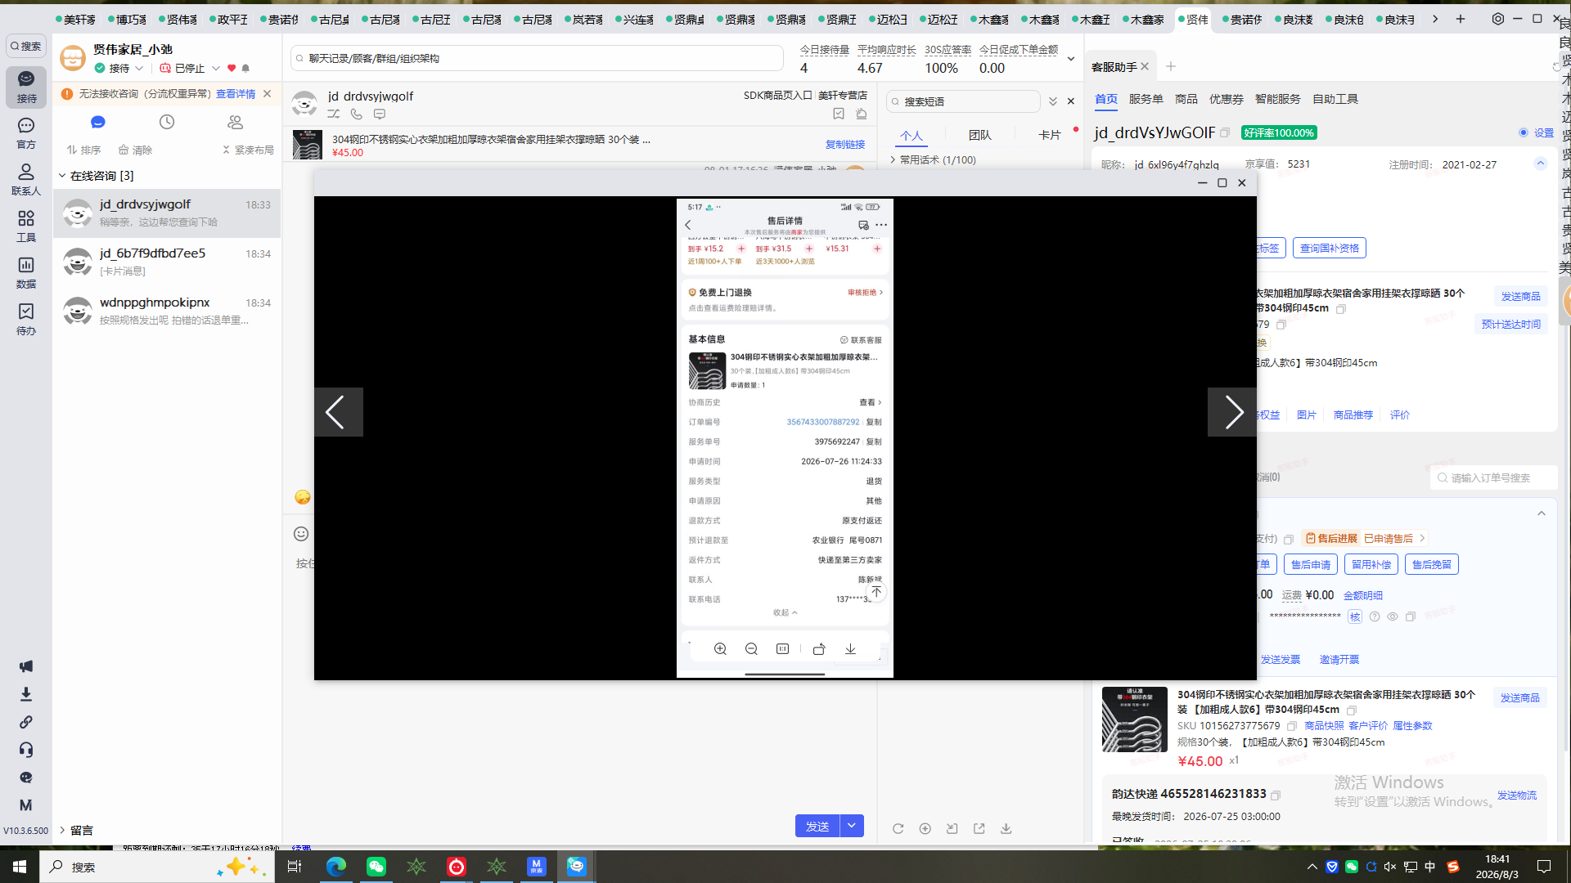This screenshot has width=1571, height=883.
Task: Open the send options dropdown arrow
Action: pos(852,826)
